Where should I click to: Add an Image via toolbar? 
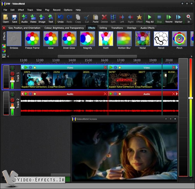point(42,19)
